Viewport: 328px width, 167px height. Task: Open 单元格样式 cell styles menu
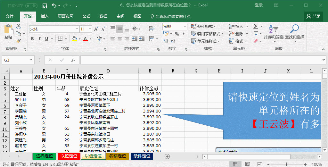coord(205,41)
